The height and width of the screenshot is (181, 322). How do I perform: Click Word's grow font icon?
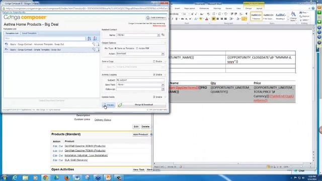coord(192,14)
